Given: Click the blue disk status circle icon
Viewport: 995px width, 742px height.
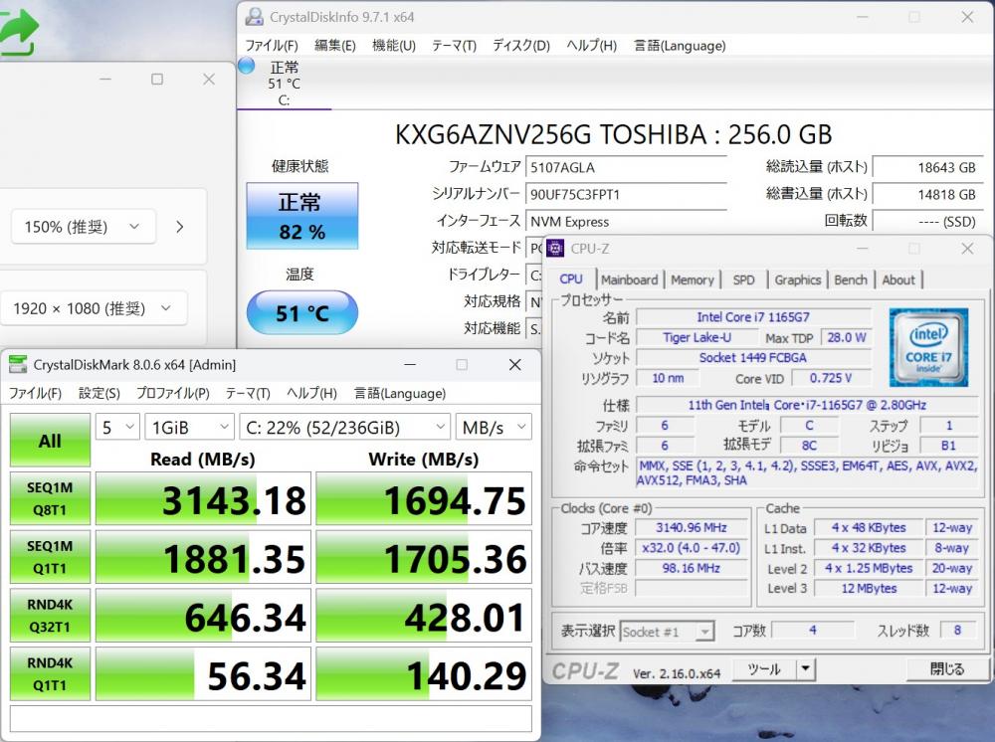Looking at the screenshot, I should coord(246,66).
